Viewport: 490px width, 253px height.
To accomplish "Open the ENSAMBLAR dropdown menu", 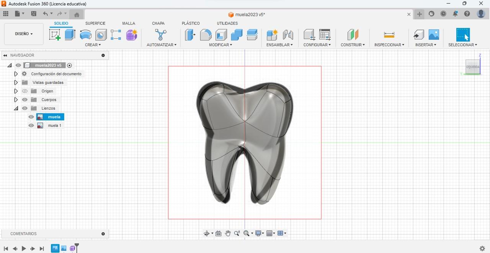I will coord(279,45).
